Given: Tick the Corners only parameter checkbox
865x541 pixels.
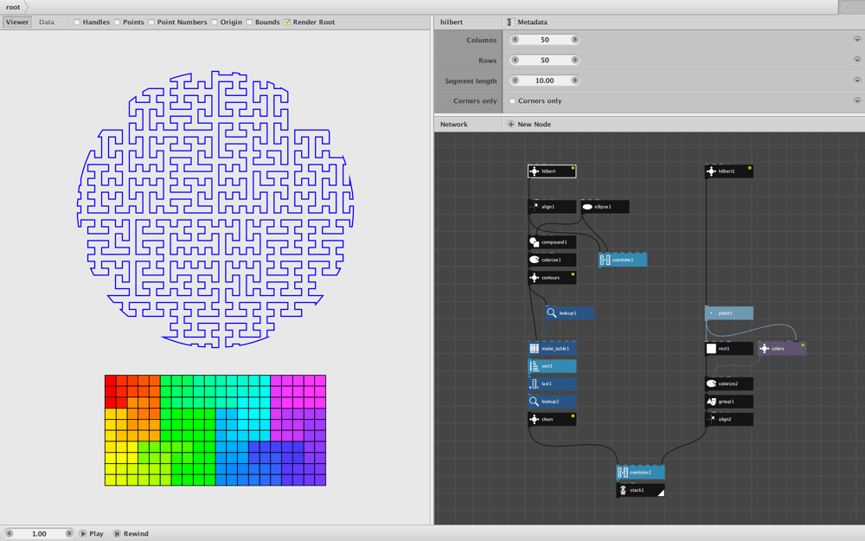Looking at the screenshot, I should coord(512,101).
